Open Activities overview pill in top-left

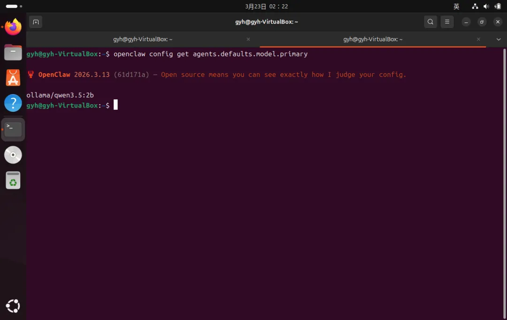tap(14, 6)
